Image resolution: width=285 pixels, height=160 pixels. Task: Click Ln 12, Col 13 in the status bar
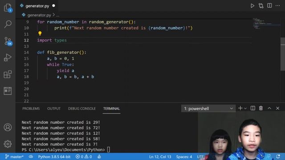pos(160,157)
